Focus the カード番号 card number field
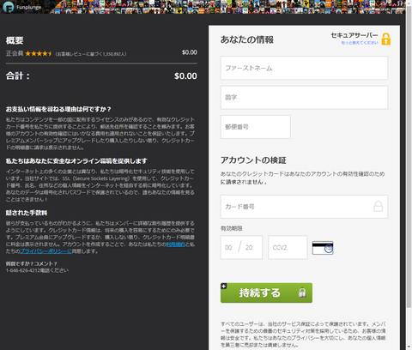This screenshot has height=350, width=412. [x=304, y=207]
